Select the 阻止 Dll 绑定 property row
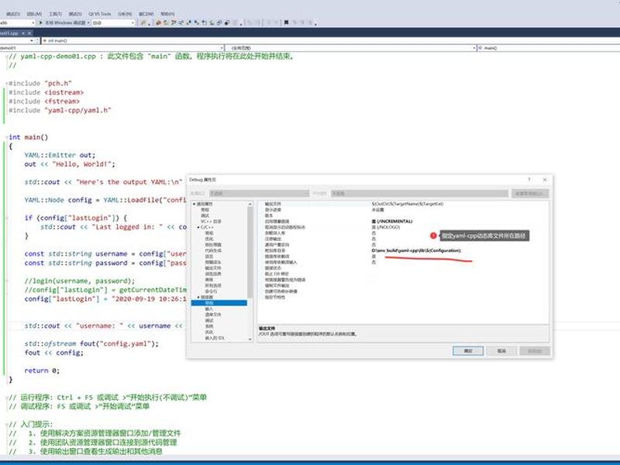The image size is (620, 465). pyautogui.click(x=403, y=274)
